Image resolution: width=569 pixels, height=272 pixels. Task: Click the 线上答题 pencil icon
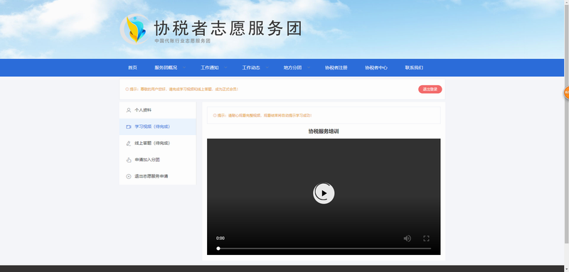point(129,143)
